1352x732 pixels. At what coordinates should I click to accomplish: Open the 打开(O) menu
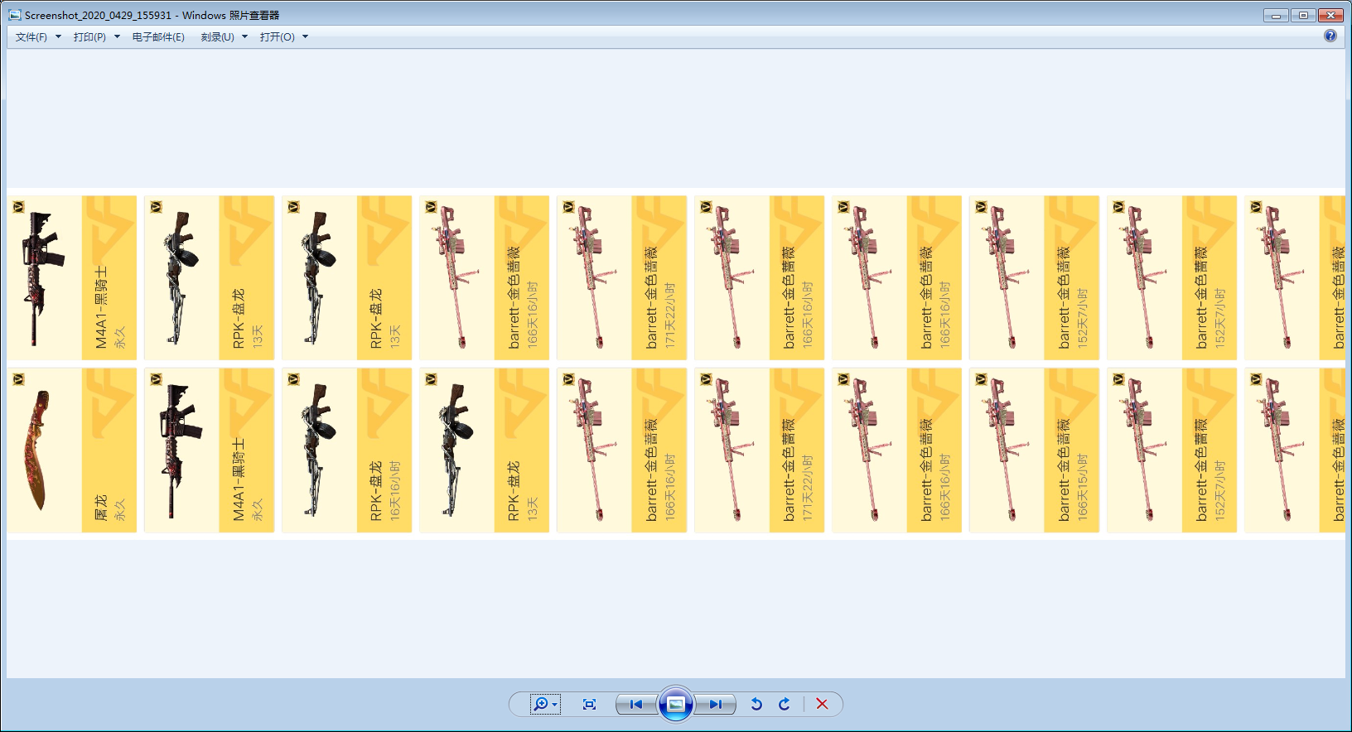tap(283, 37)
